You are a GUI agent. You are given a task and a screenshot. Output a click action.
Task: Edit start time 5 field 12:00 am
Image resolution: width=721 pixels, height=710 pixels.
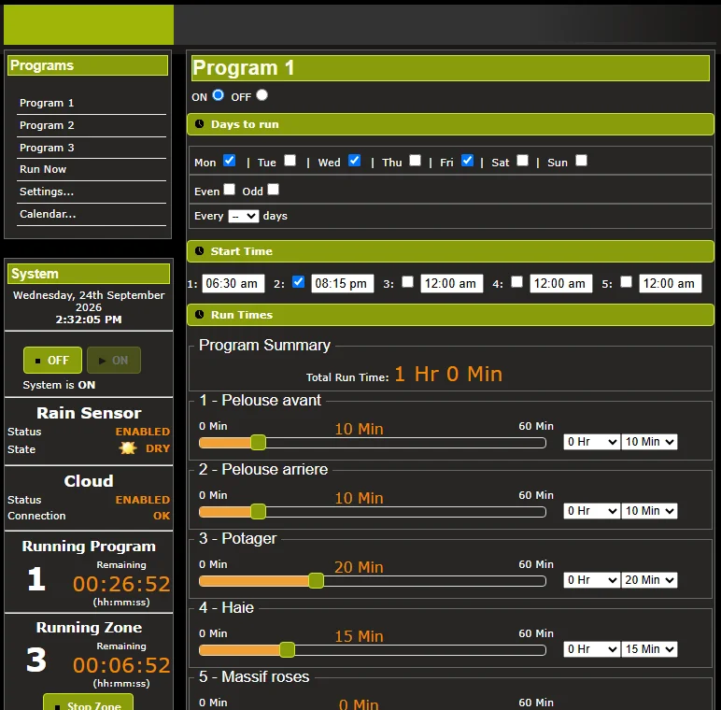671,283
